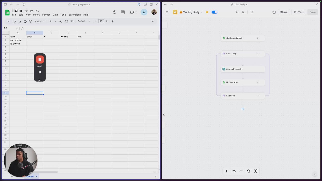Open the Format menu
This screenshot has height=181, width=322.
pos(46,15)
